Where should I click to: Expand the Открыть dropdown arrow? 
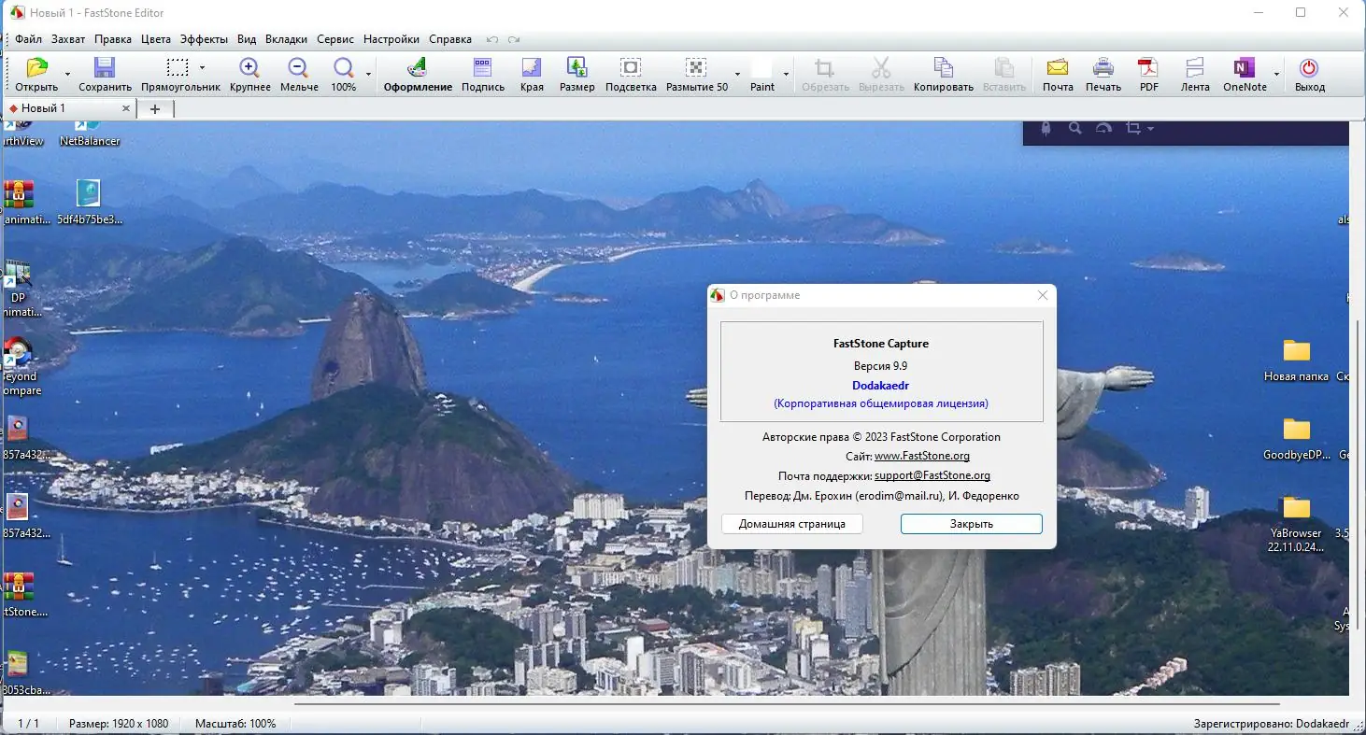pos(67,74)
